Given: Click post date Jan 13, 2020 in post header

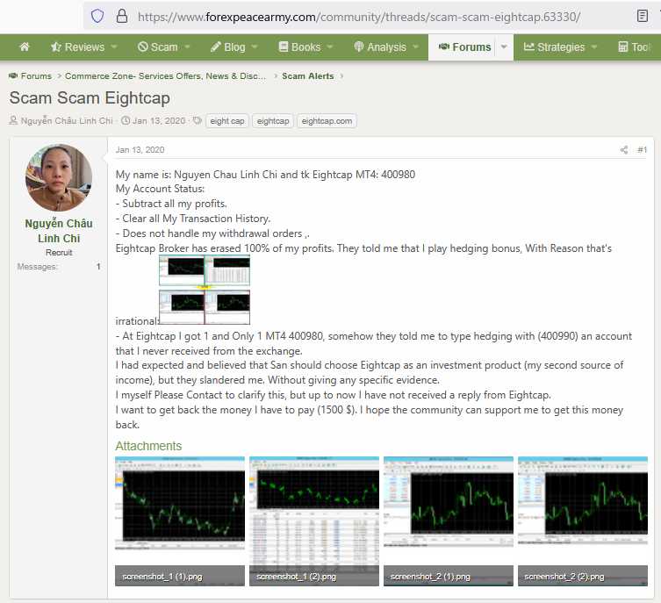Looking at the screenshot, I should (x=140, y=149).
